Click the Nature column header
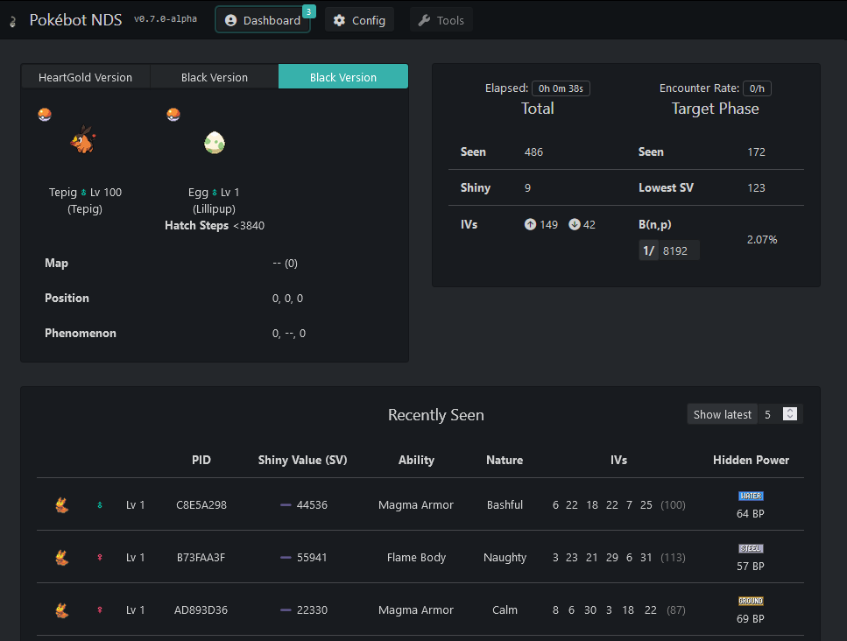This screenshot has height=641, width=847. click(505, 460)
